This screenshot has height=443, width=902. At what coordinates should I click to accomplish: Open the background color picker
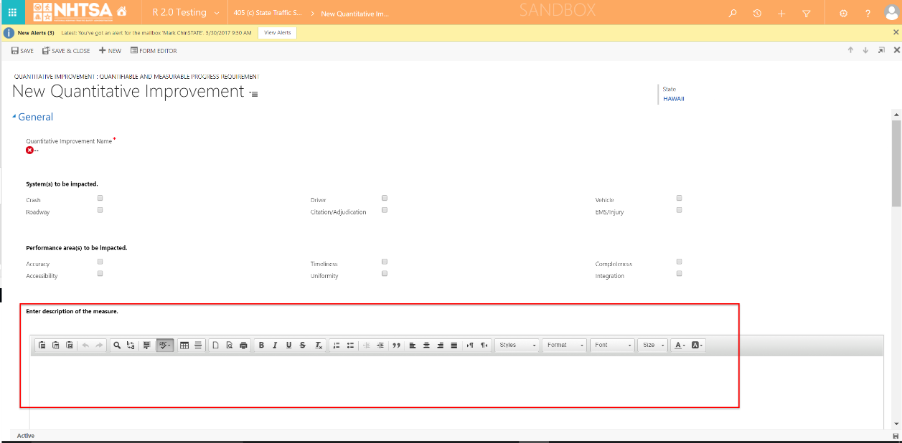point(697,345)
